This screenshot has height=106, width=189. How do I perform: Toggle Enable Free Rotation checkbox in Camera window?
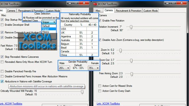pyautogui.click(x=100, y=21)
